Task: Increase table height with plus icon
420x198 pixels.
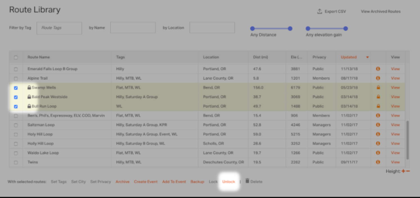Action: (403, 171)
